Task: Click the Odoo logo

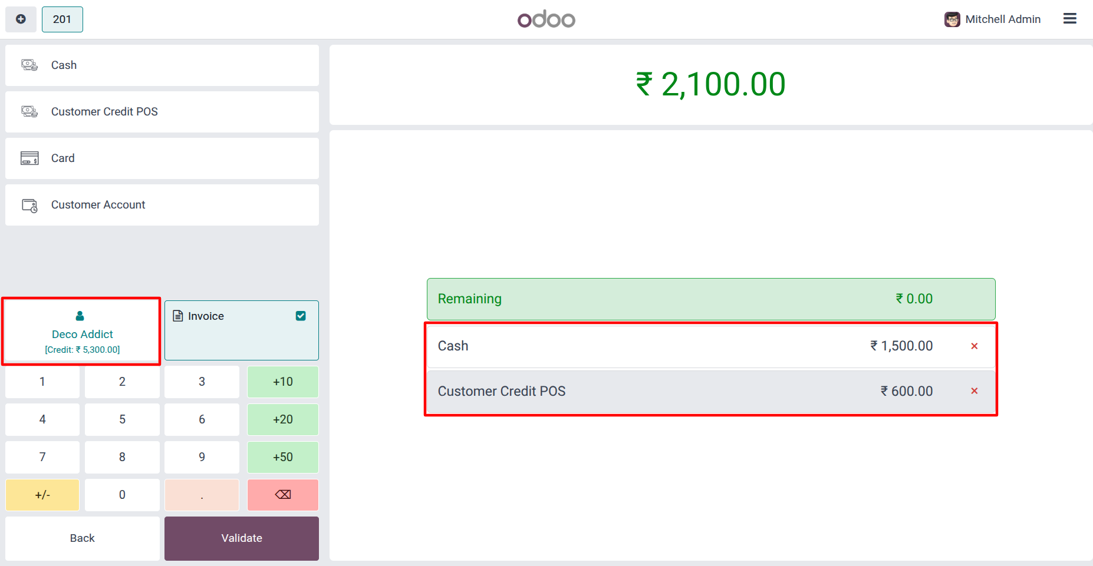Action: 546,19
